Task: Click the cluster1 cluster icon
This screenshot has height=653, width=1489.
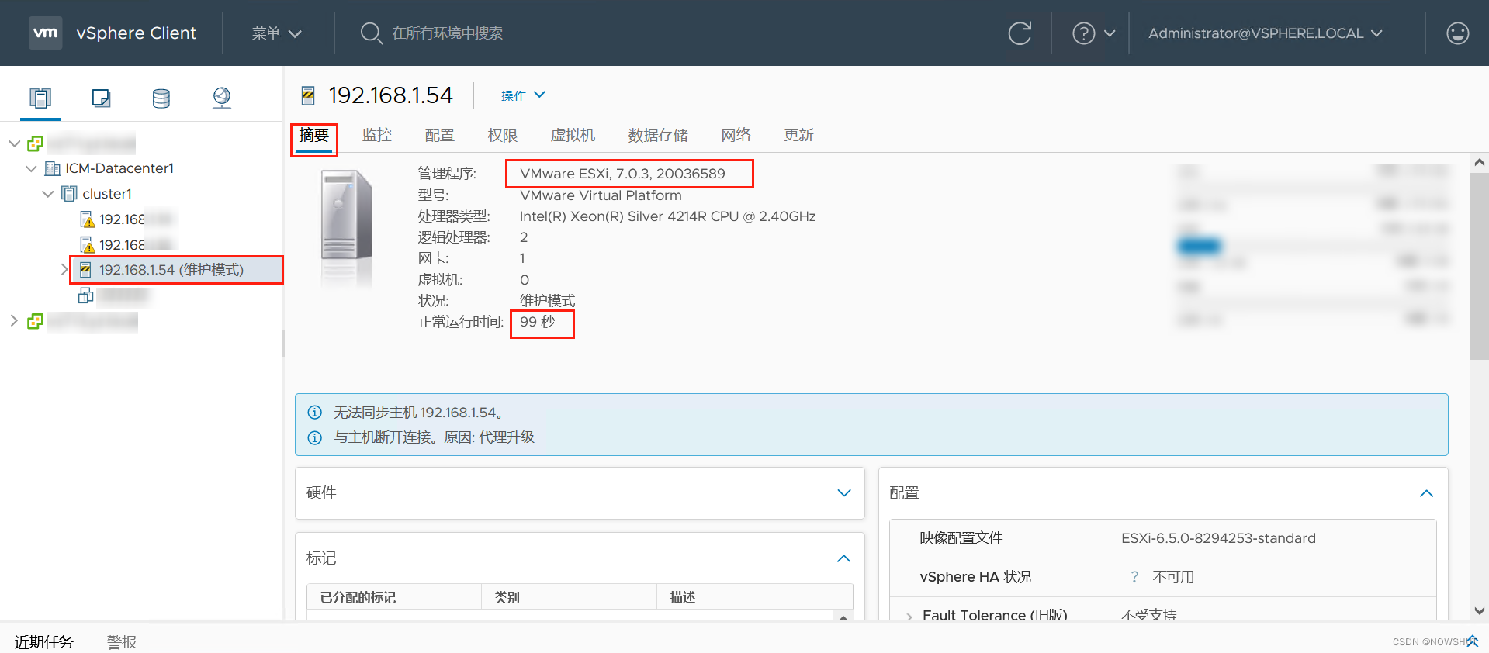Action: [70, 193]
